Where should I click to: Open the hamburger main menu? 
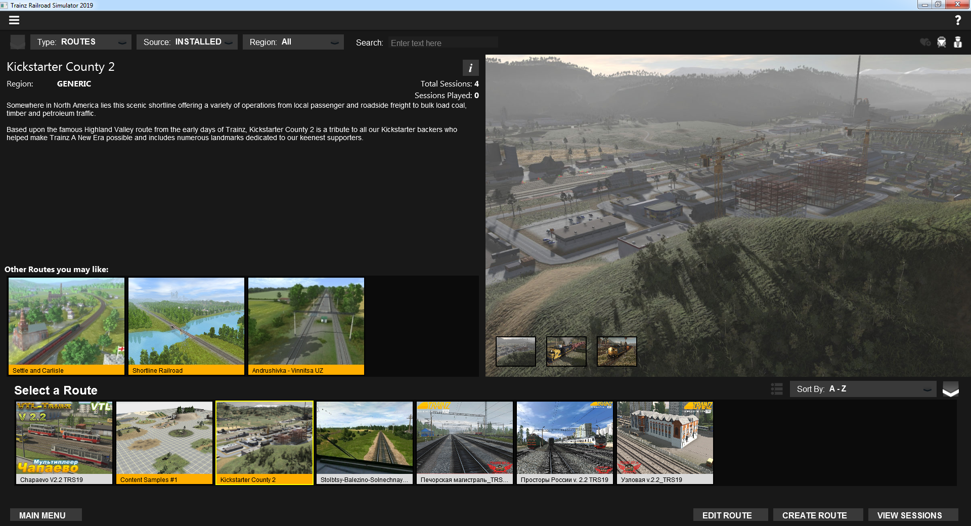(14, 20)
